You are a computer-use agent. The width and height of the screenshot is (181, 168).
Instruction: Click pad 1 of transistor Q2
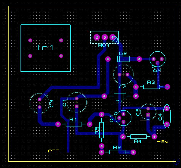[x=153, y=59]
